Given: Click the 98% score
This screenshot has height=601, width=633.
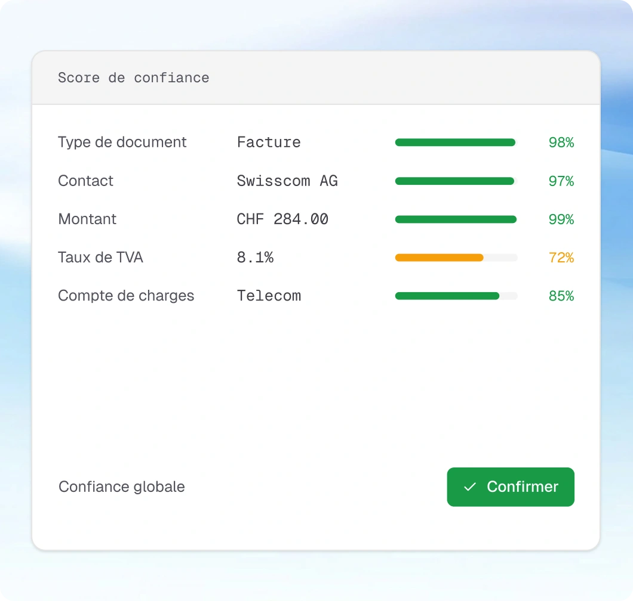Looking at the screenshot, I should [561, 142].
